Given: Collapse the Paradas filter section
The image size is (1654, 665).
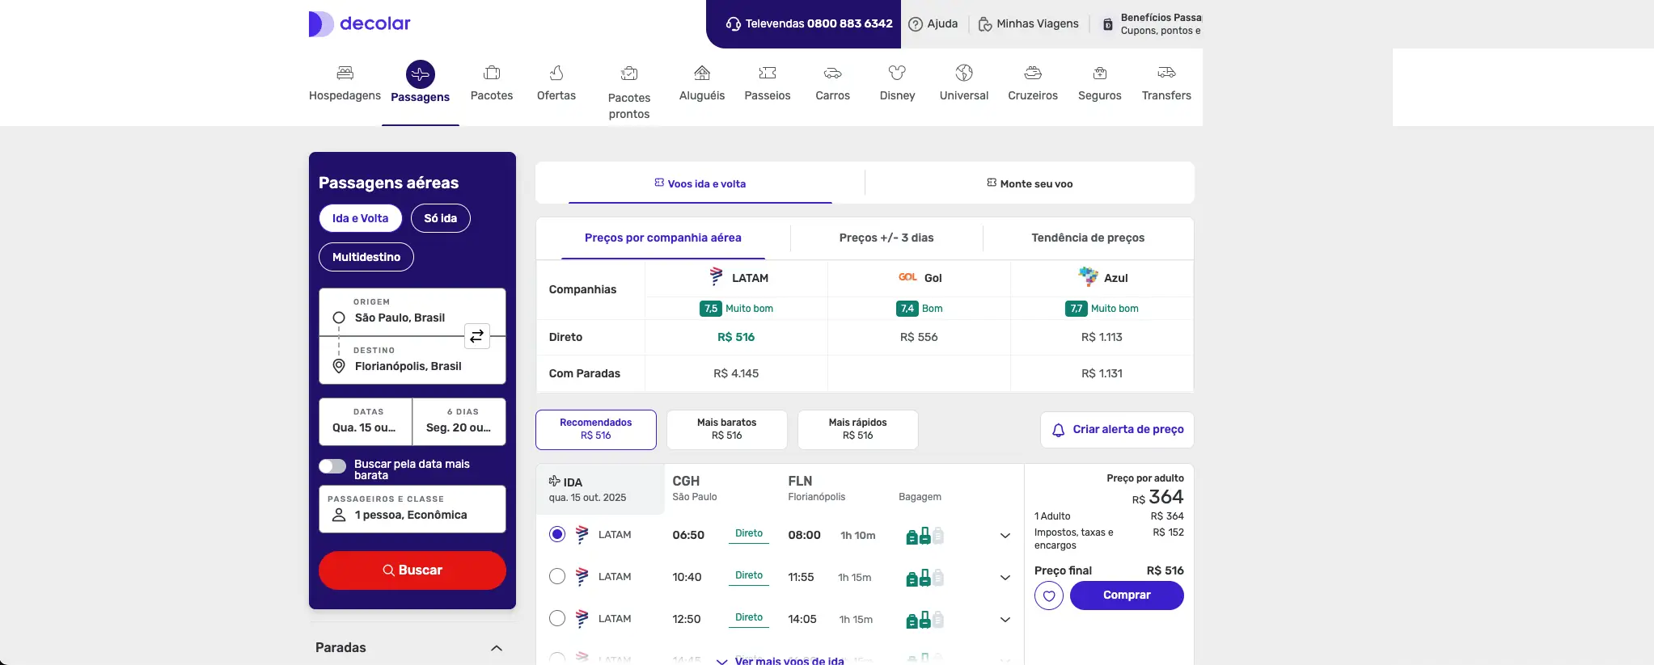Looking at the screenshot, I should [497, 648].
